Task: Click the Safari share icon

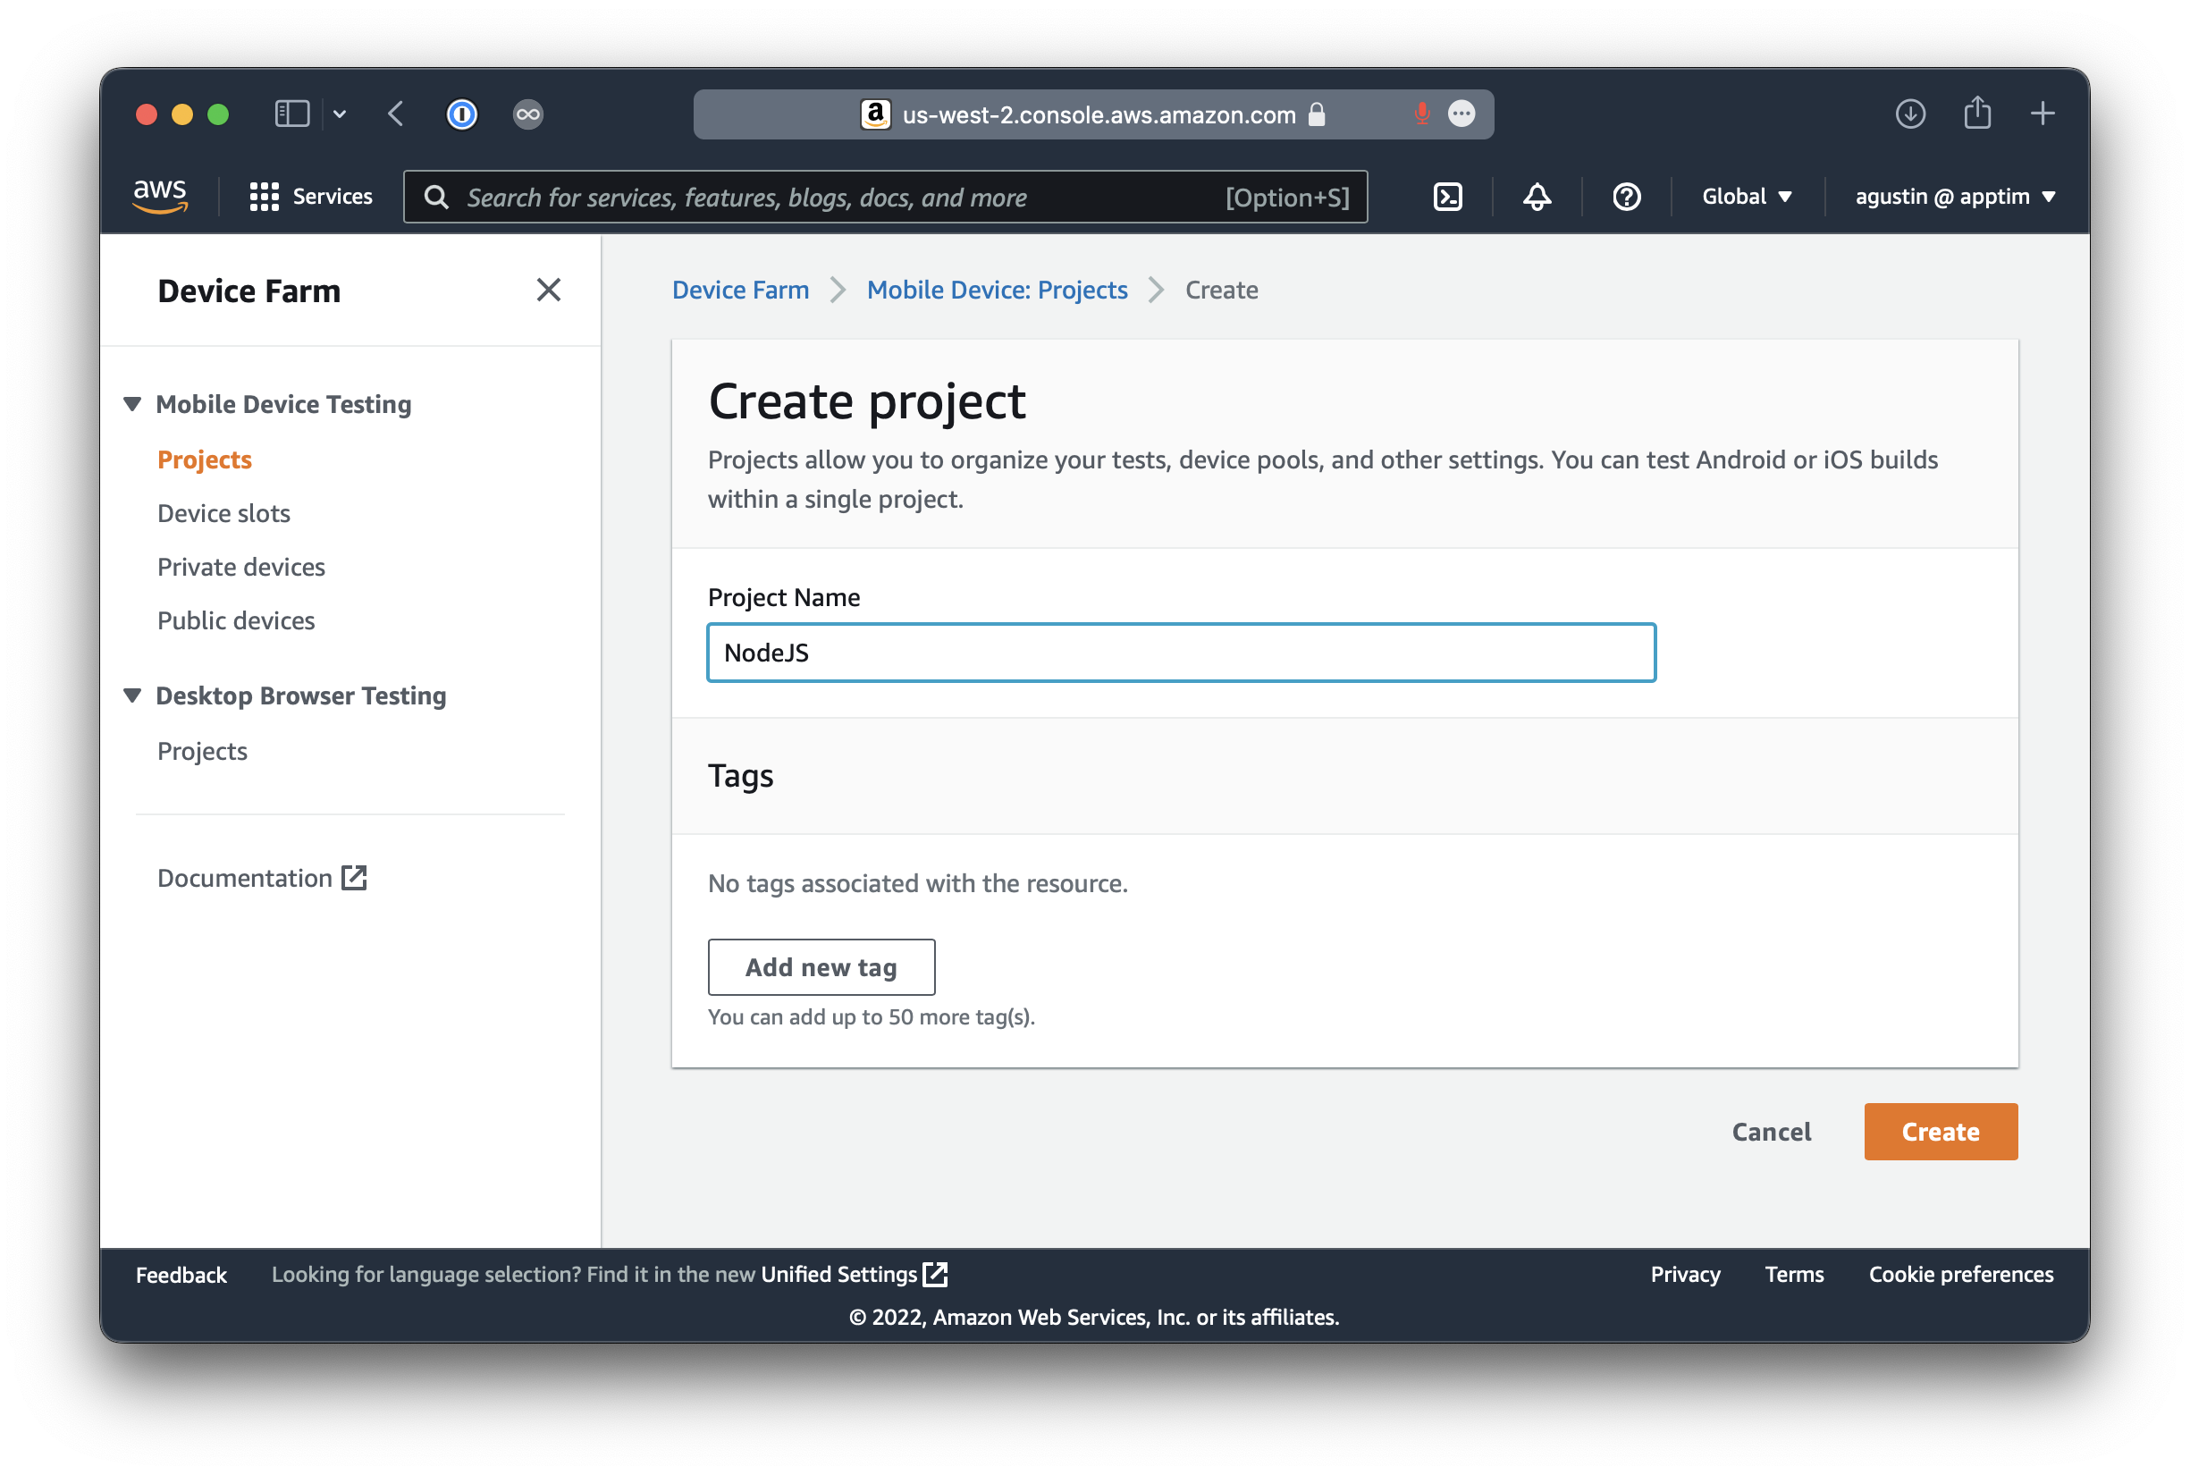Action: click(x=1976, y=114)
